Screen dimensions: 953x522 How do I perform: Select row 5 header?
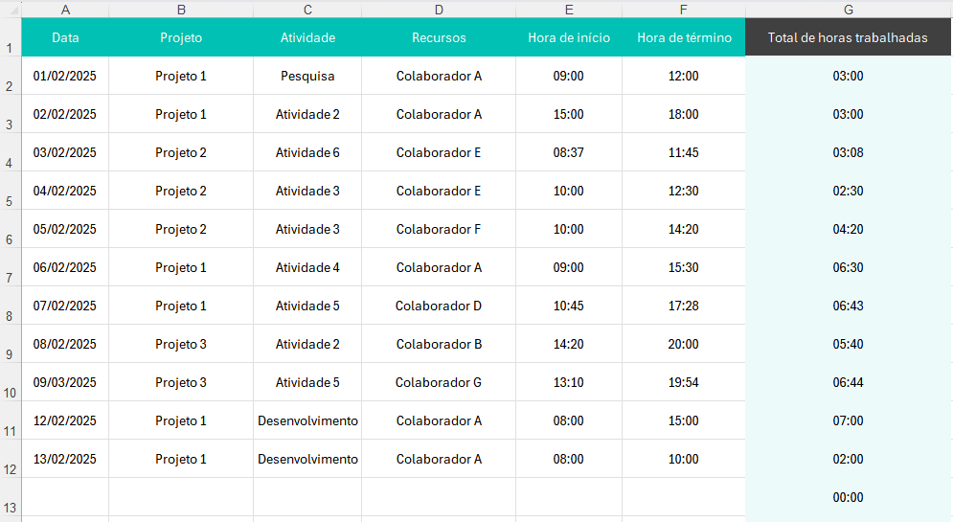(10, 191)
